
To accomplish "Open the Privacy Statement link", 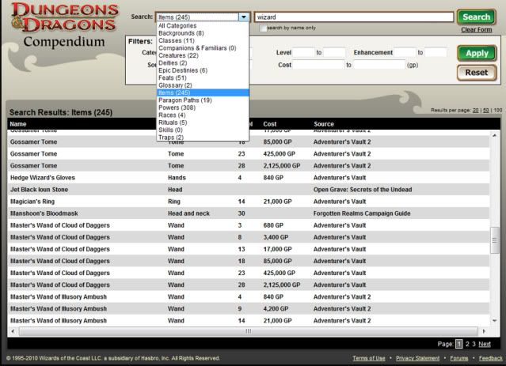I will click(417, 358).
